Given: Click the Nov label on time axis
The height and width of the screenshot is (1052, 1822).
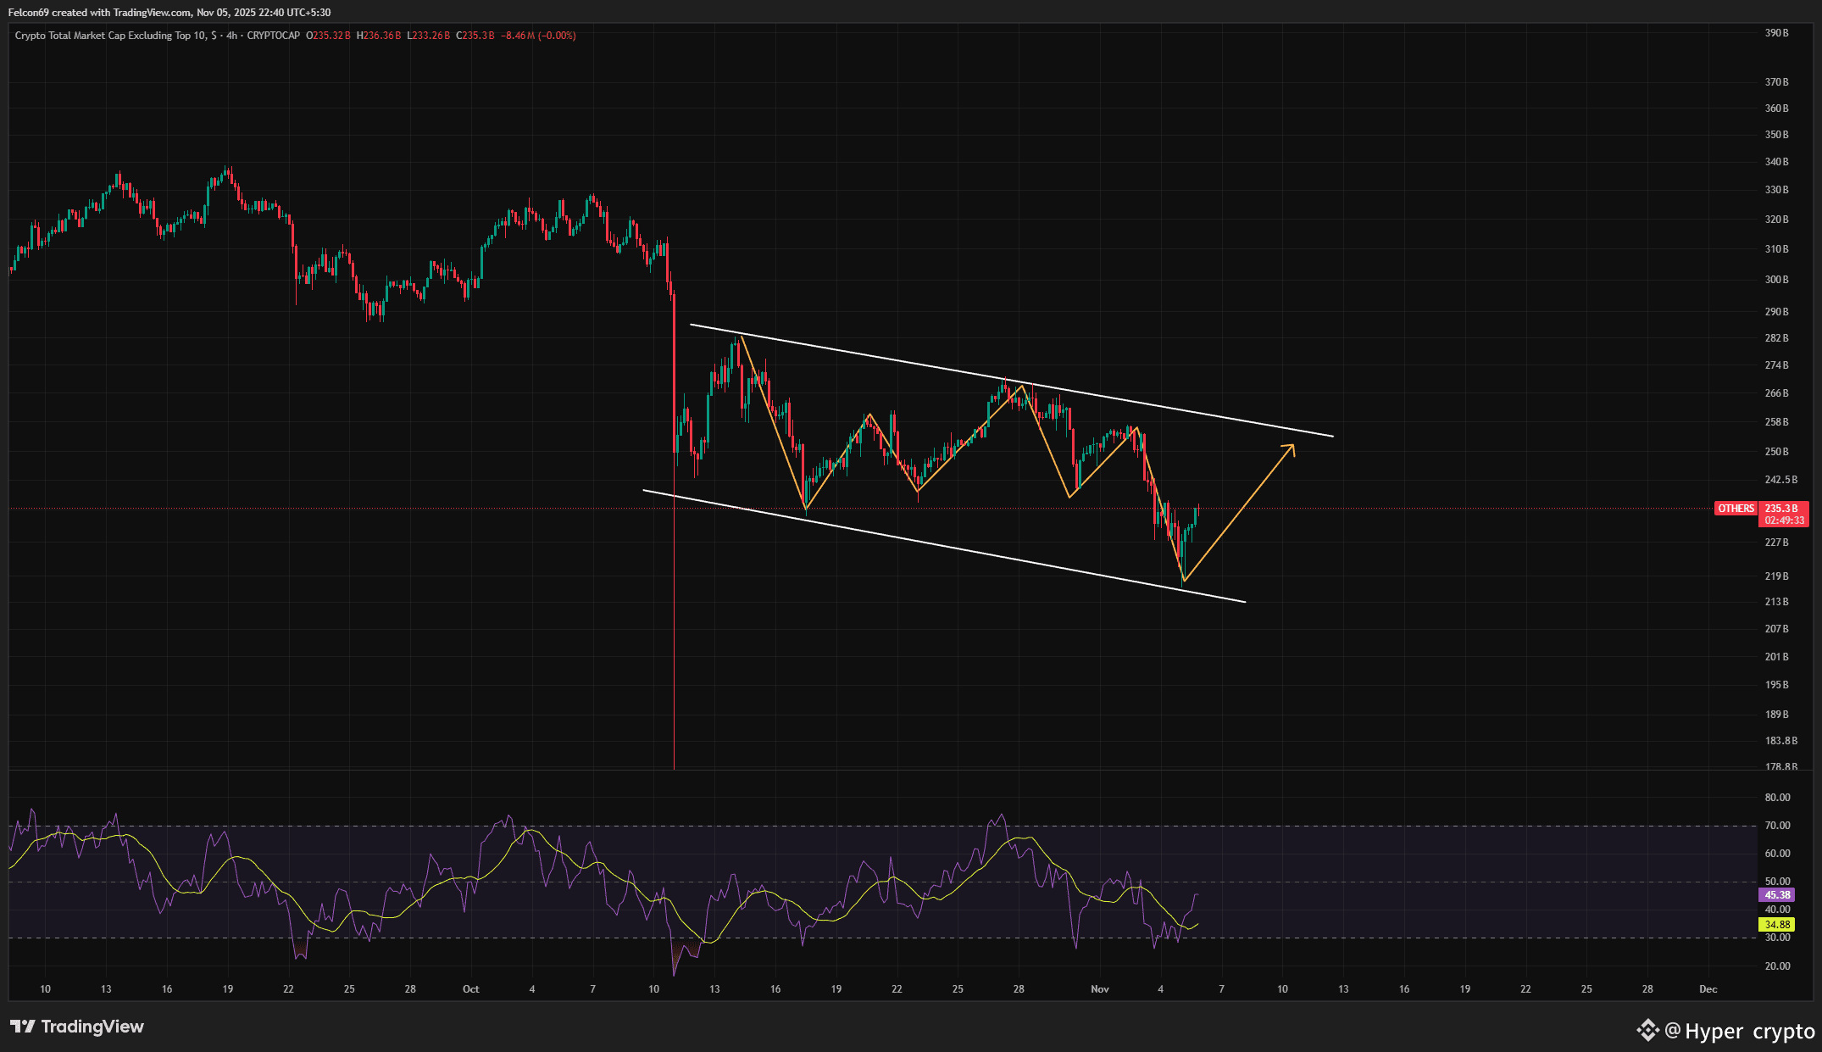Looking at the screenshot, I should pos(1099,989).
